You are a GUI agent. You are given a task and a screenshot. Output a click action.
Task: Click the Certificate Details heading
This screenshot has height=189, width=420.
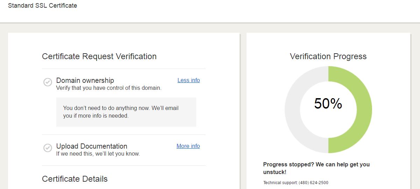point(75,179)
